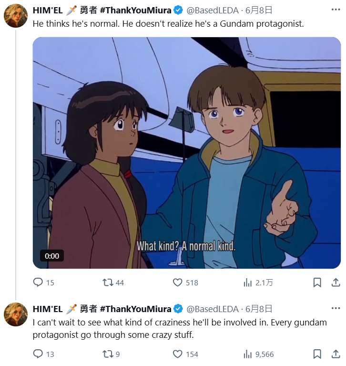Retweet the first tweet with 44 reposts
This screenshot has width=346, height=366.
(108, 282)
